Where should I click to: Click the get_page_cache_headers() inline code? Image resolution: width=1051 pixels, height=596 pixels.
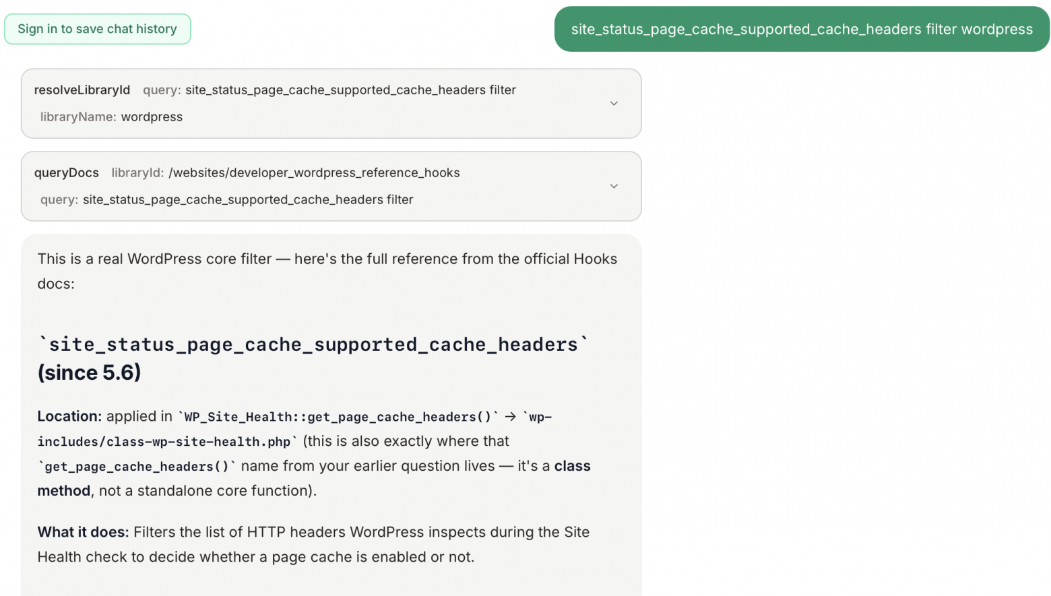(x=137, y=467)
